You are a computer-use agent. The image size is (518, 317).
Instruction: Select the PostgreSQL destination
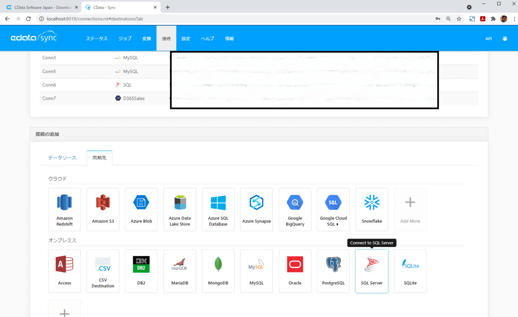pos(333,271)
